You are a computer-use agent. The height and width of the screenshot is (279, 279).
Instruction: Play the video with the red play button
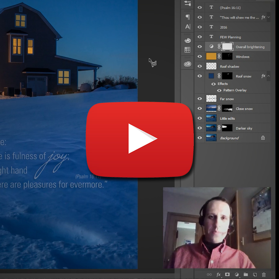click(x=140, y=140)
